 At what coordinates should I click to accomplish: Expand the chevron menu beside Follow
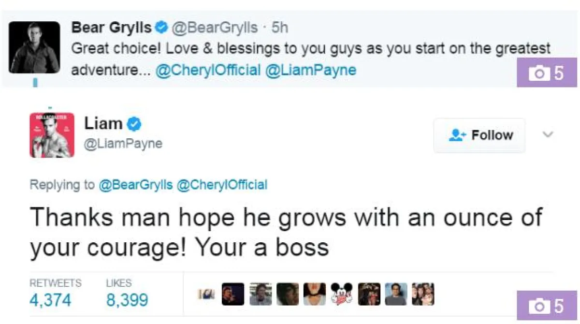(x=547, y=134)
